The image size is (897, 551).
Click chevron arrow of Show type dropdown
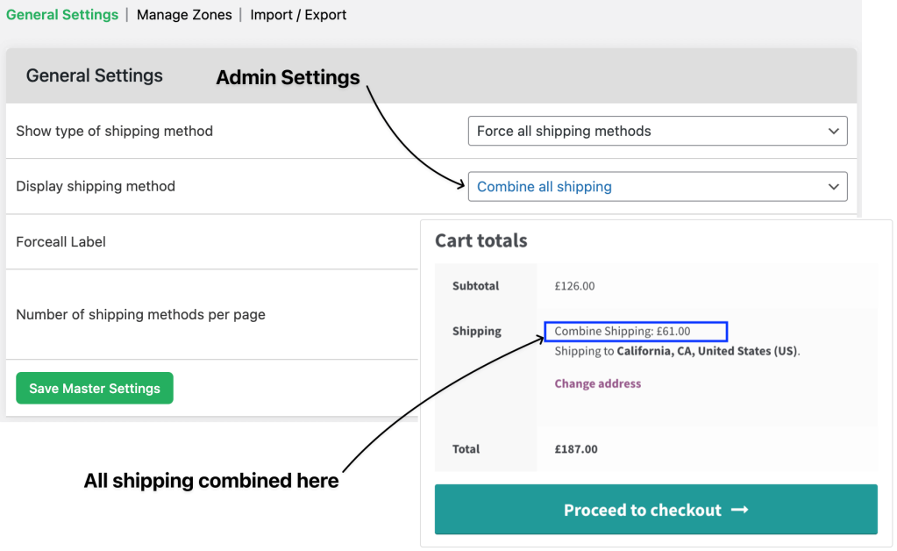click(834, 131)
